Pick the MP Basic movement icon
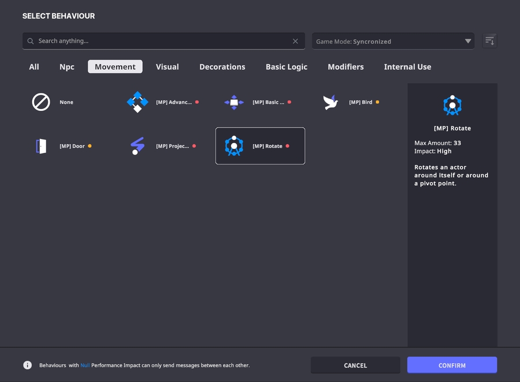520x382 pixels. point(234,102)
